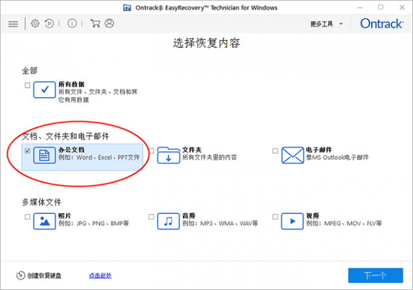This screenshot has height=290, width=413.
Task: Open the info icon
Action: [x=72, y=24]
